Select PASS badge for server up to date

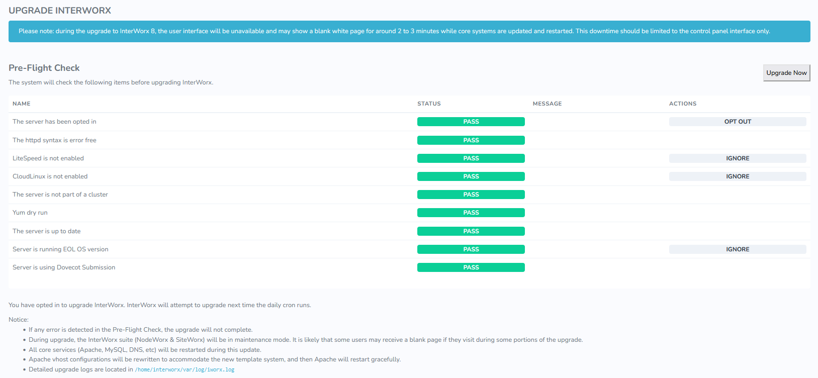(471, 231)
